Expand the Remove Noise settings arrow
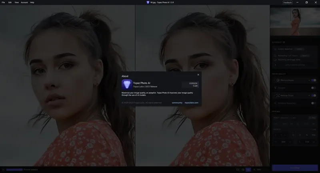This screenshot has height=173, width=320. pos(309,80)
